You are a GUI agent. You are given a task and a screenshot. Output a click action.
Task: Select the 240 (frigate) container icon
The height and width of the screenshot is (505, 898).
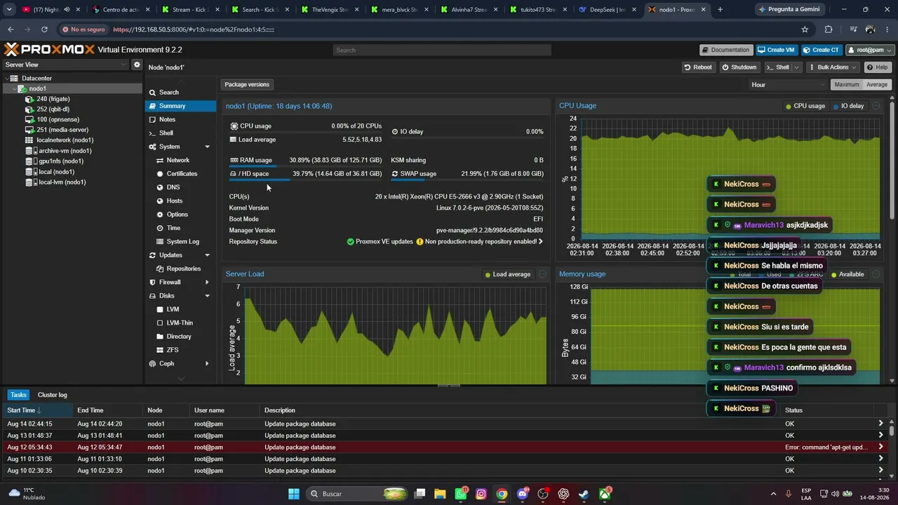tap(29, 99)
